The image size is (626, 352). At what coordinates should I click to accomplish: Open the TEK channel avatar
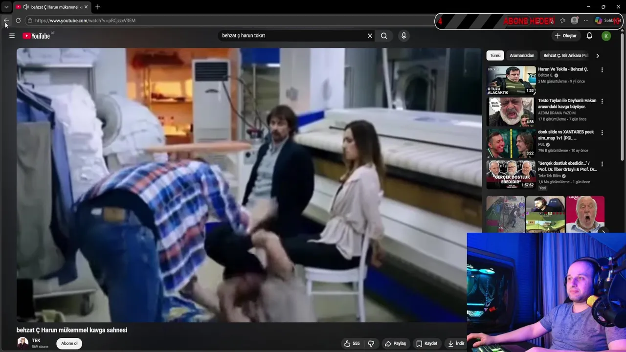click(22, 343)
